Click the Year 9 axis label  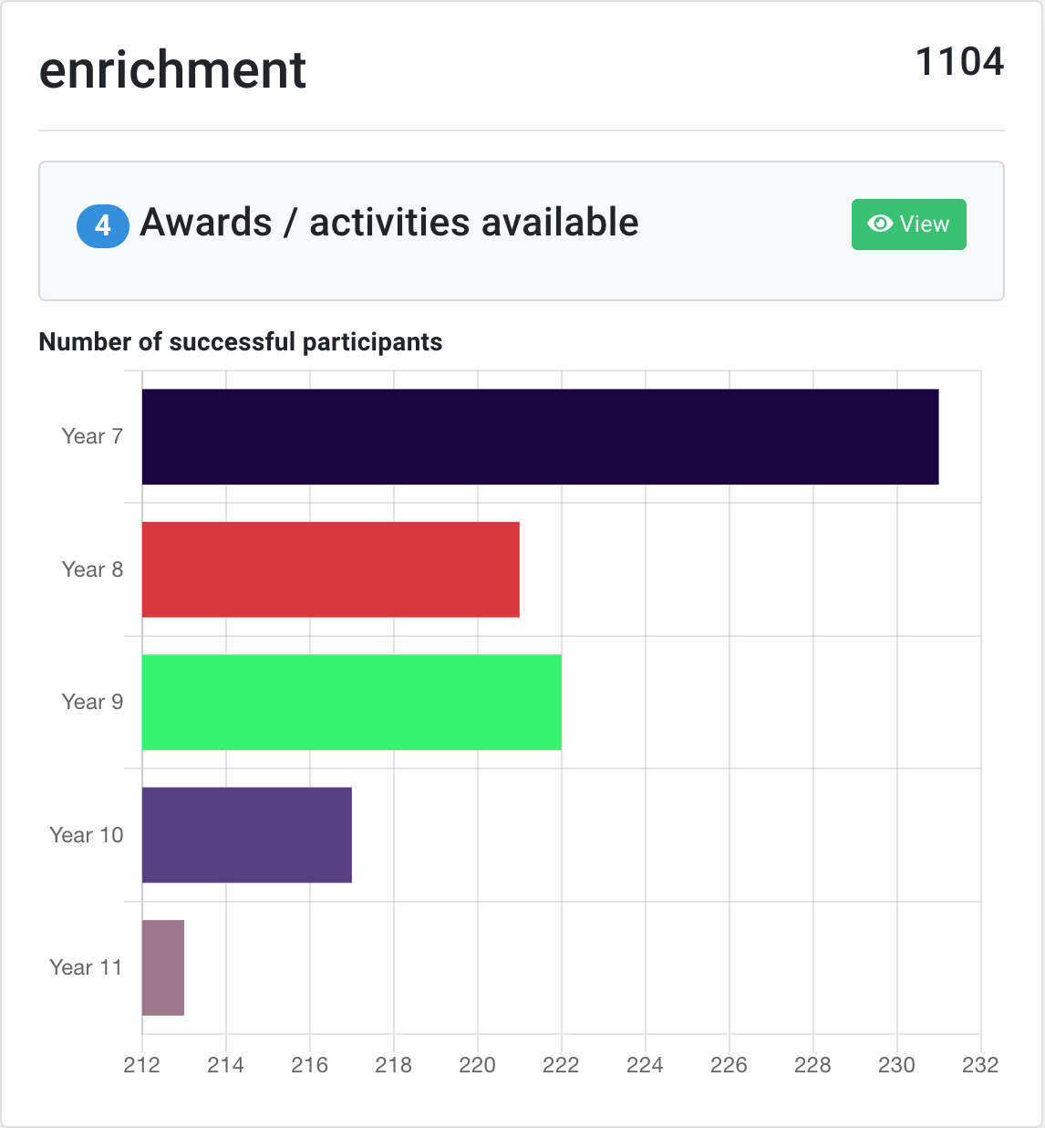92,702
